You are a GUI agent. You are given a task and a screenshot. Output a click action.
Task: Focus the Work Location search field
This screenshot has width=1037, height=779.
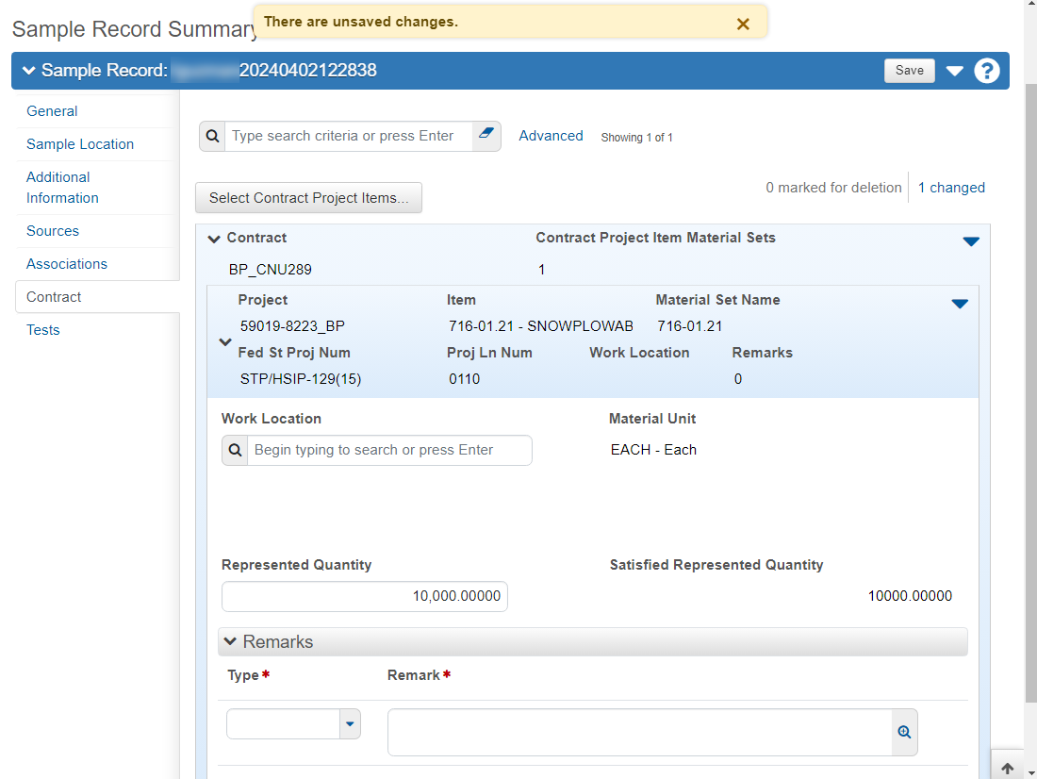pyautogui.click(x=389, y=450)
